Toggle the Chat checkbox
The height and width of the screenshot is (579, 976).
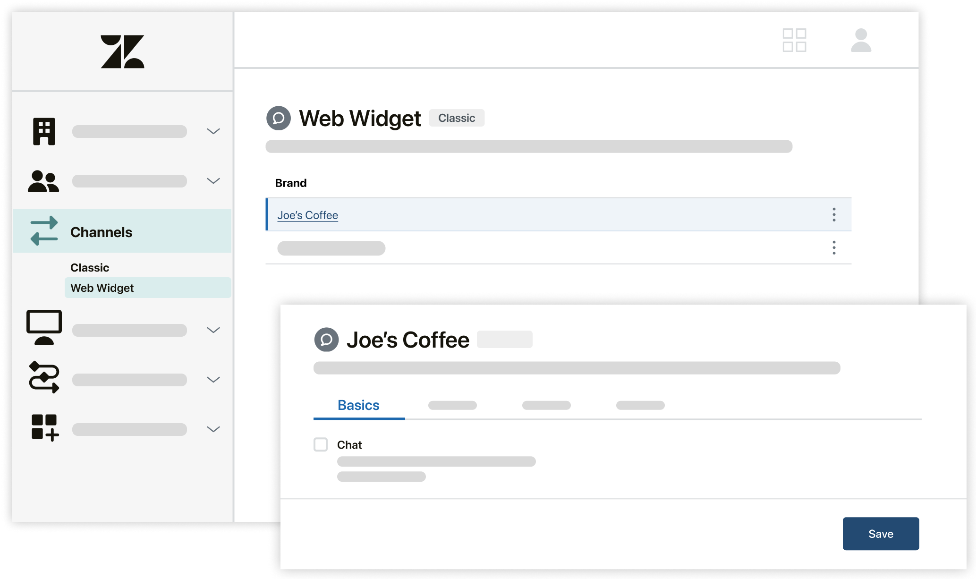[x=321, y=443]
